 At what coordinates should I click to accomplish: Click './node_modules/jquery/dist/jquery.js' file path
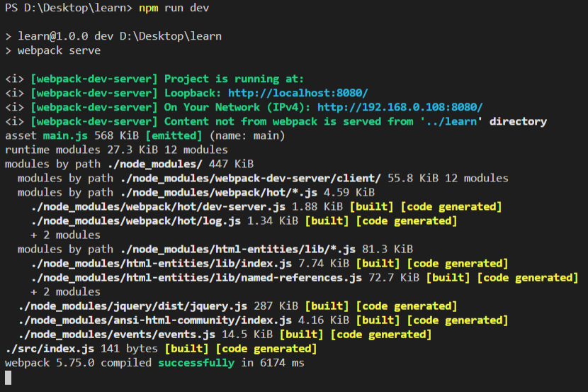point(132,306)
